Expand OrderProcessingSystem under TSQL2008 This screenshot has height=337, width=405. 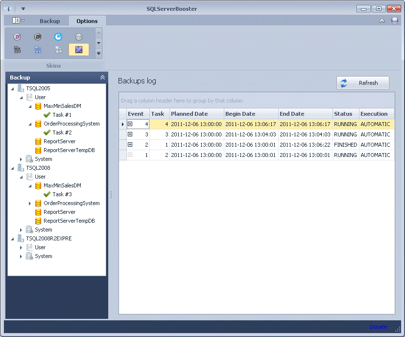pyautogui.click(x=30, y=204)
